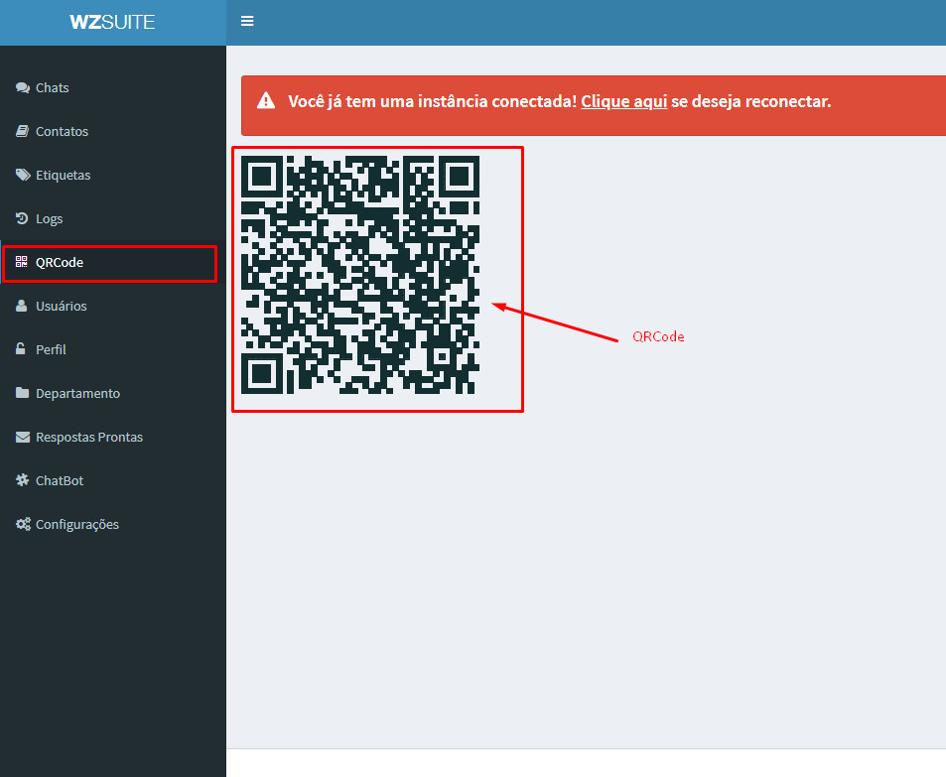Open the ChatBot settings page
The width and height of the screenshot is (946, 777).
(x=113, y=480)
